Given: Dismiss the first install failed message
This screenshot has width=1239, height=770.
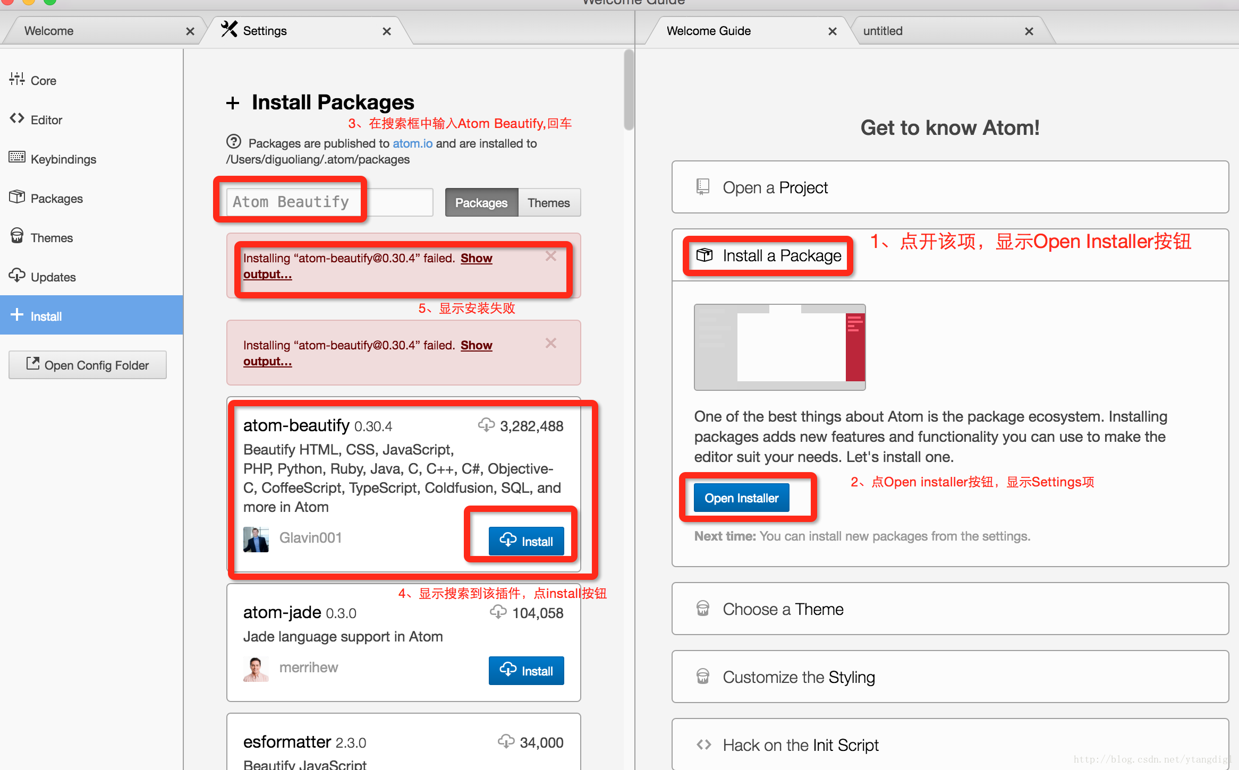Looking at the screenshot, I should point(551,256).
